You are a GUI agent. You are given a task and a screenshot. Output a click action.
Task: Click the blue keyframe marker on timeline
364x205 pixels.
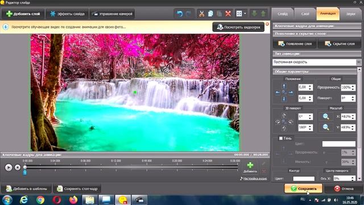(25, 172)
